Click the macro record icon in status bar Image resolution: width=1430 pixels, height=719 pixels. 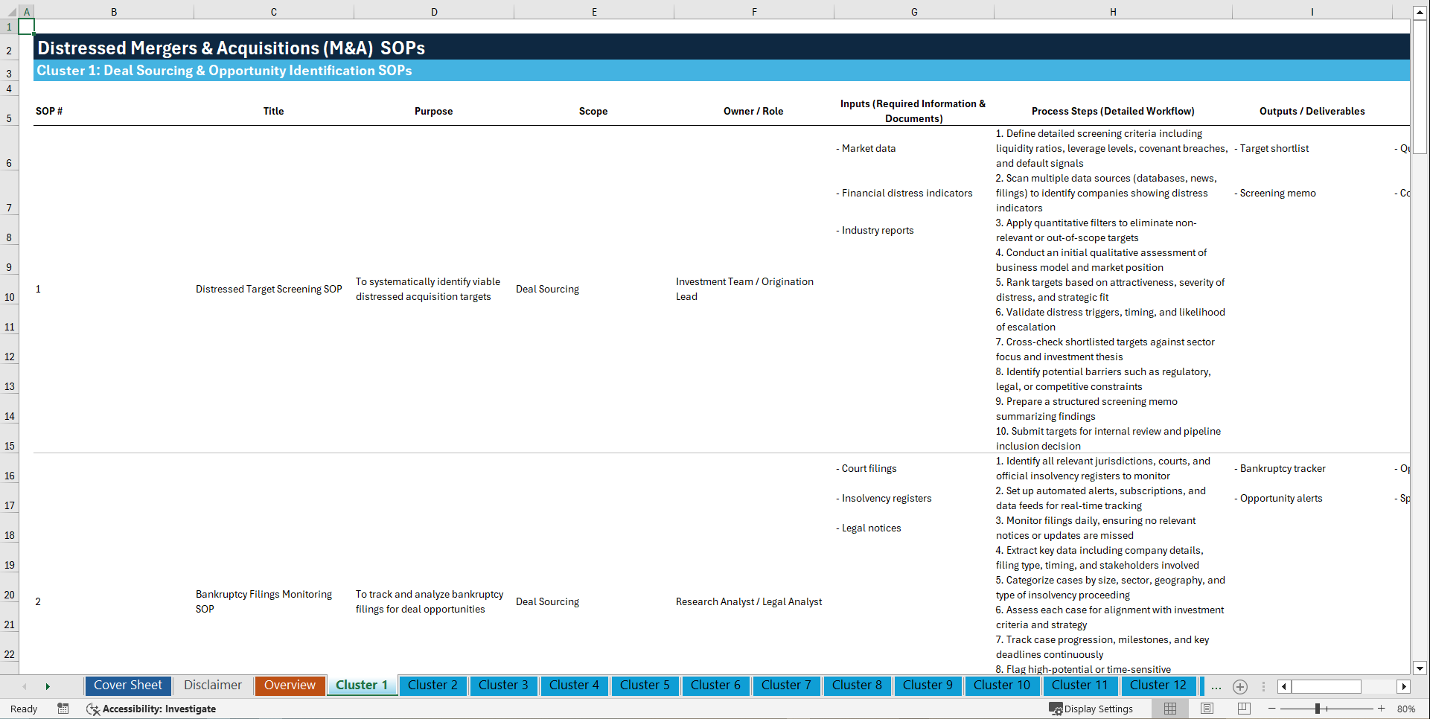[63, 709]
